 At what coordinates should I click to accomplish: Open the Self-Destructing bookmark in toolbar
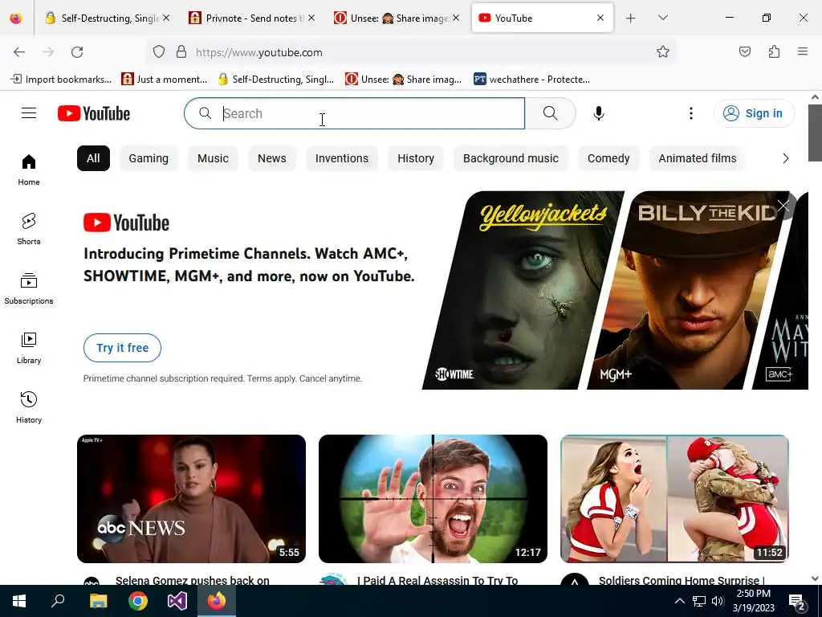(276, 80)
